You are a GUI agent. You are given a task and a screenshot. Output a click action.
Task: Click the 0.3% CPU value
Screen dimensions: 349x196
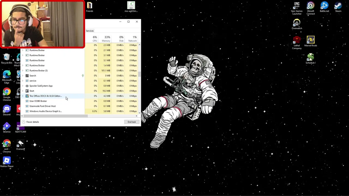tap(95, 111)
